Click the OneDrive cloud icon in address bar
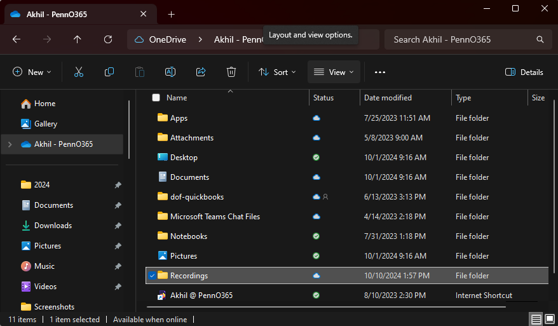Viewport: 558px width, 326px height. point(139,39)
